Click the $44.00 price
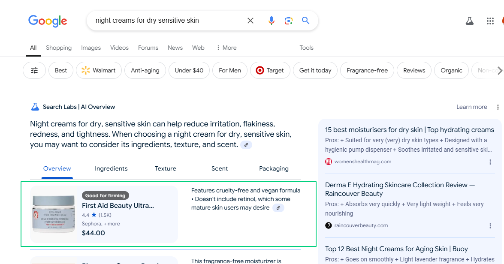Image resolution: width=504 pixels, height=264 pixels. (x=93, y=233)
